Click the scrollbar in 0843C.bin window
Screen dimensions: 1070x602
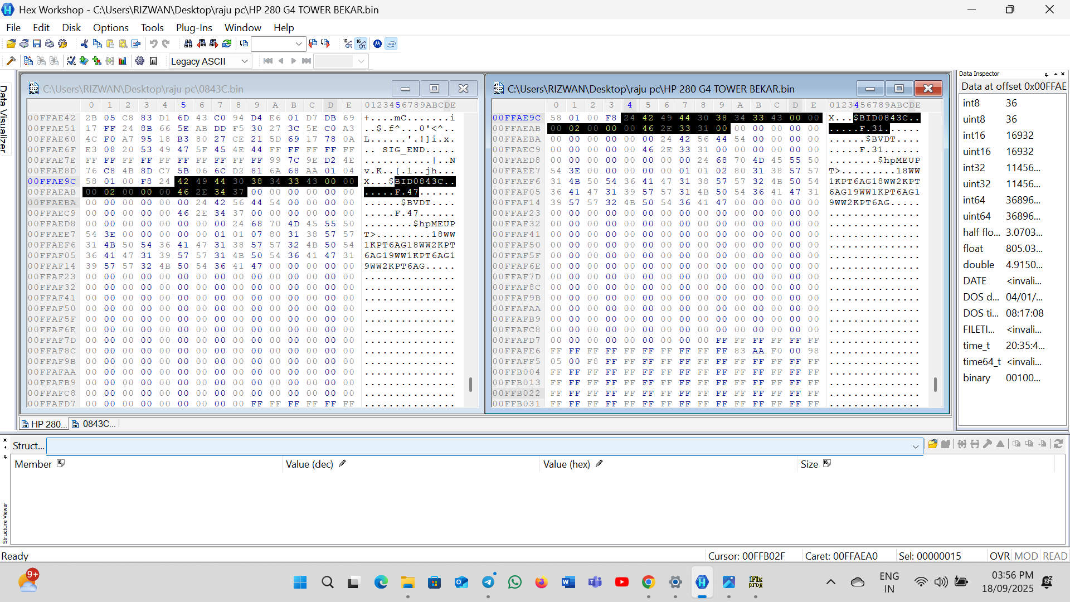(x=470, y=384)
